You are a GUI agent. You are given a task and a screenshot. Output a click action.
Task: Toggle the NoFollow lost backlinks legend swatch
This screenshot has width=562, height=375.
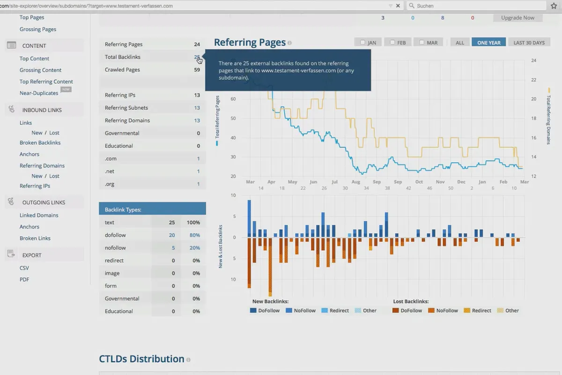tap(431, 310)
